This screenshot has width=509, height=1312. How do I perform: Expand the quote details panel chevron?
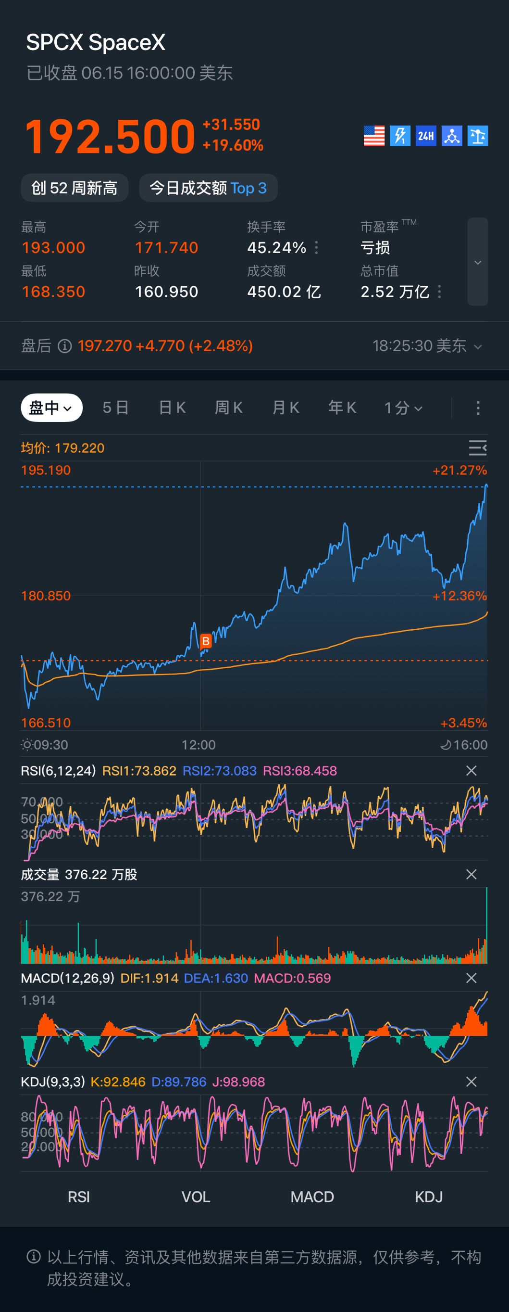pyautogui.click(x=478, y=262)
